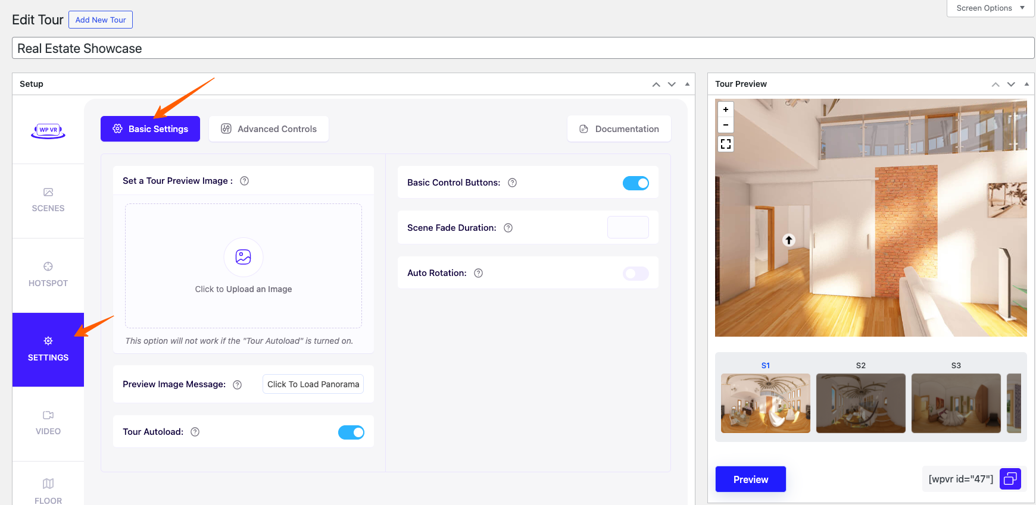Turn off the Tour Autoload toggle
The width and height of the screenshot is (1036, 505).
click(351, 432)
